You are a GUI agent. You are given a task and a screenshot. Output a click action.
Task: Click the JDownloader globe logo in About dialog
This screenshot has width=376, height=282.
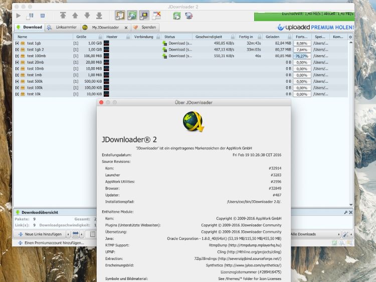[194, 122]
